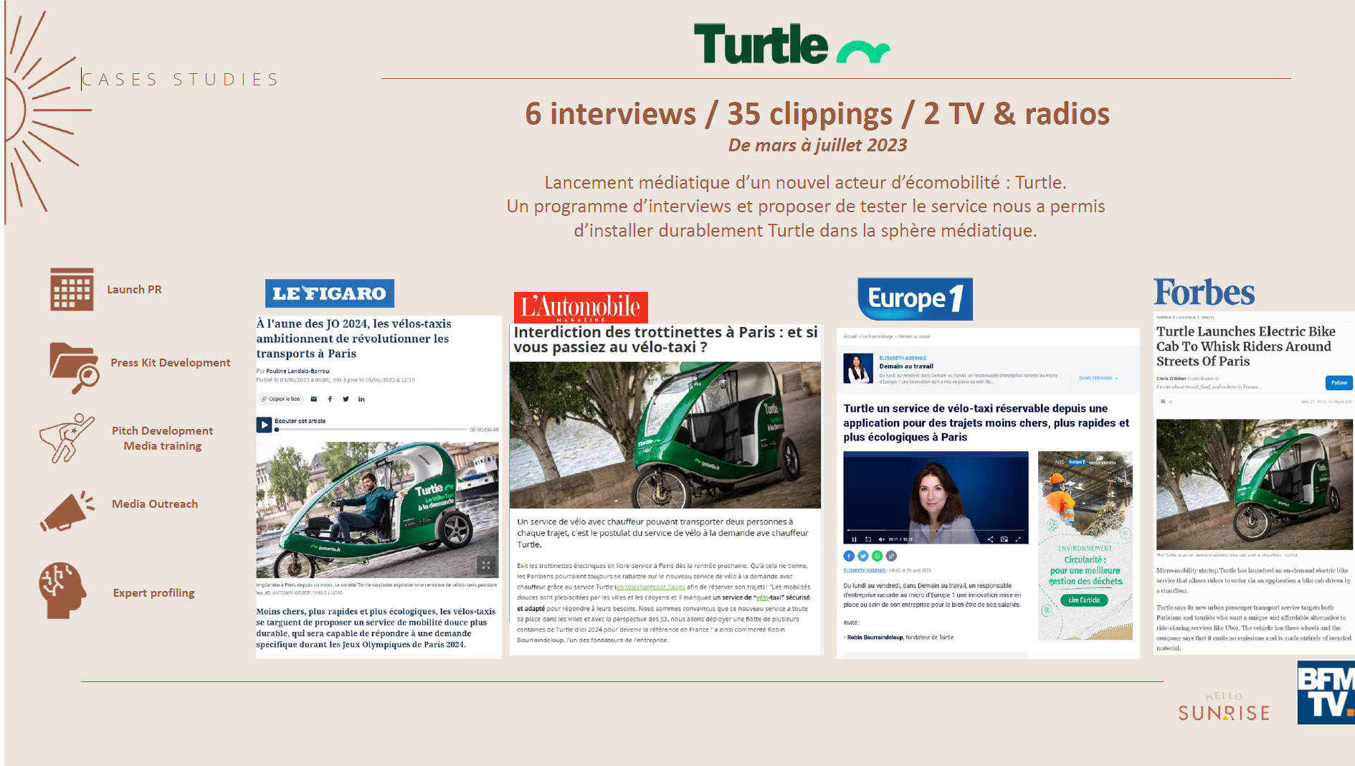Viewport: 1355px width, 766px height.
Task: Click email share icon in Figaro article
Action: 313,399
